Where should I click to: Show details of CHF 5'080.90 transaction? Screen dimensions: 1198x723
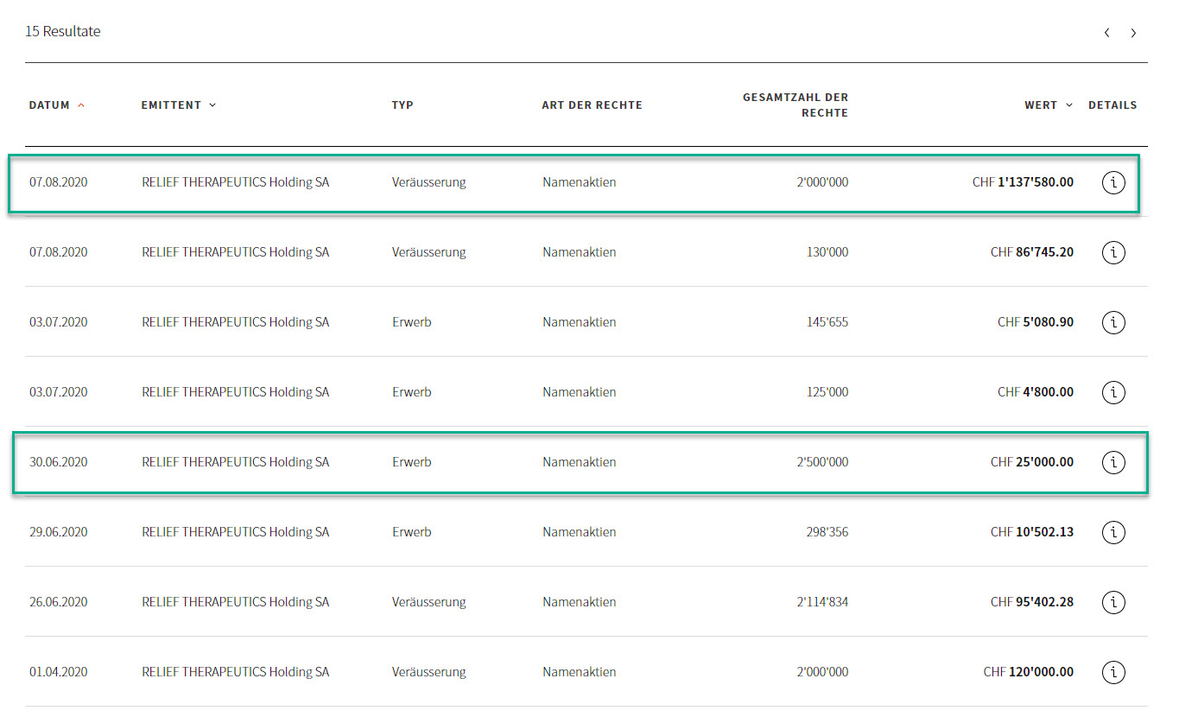[1113, 322]
